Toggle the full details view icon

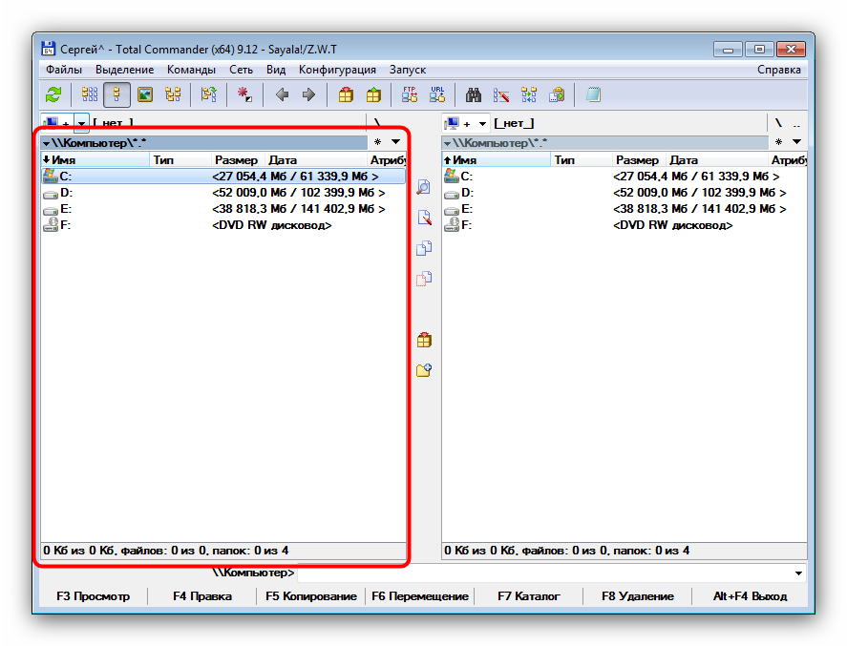(116, 95)
